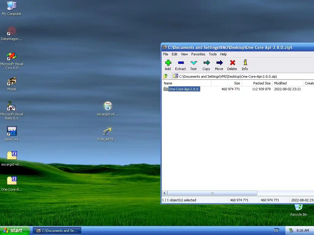Open the Edit menu
Viewport: 314px width, 235px height.
click(174, 54)
